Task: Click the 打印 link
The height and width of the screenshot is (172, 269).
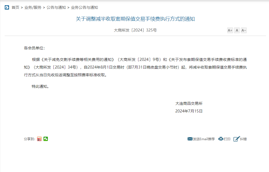Action: click(227, 139)
